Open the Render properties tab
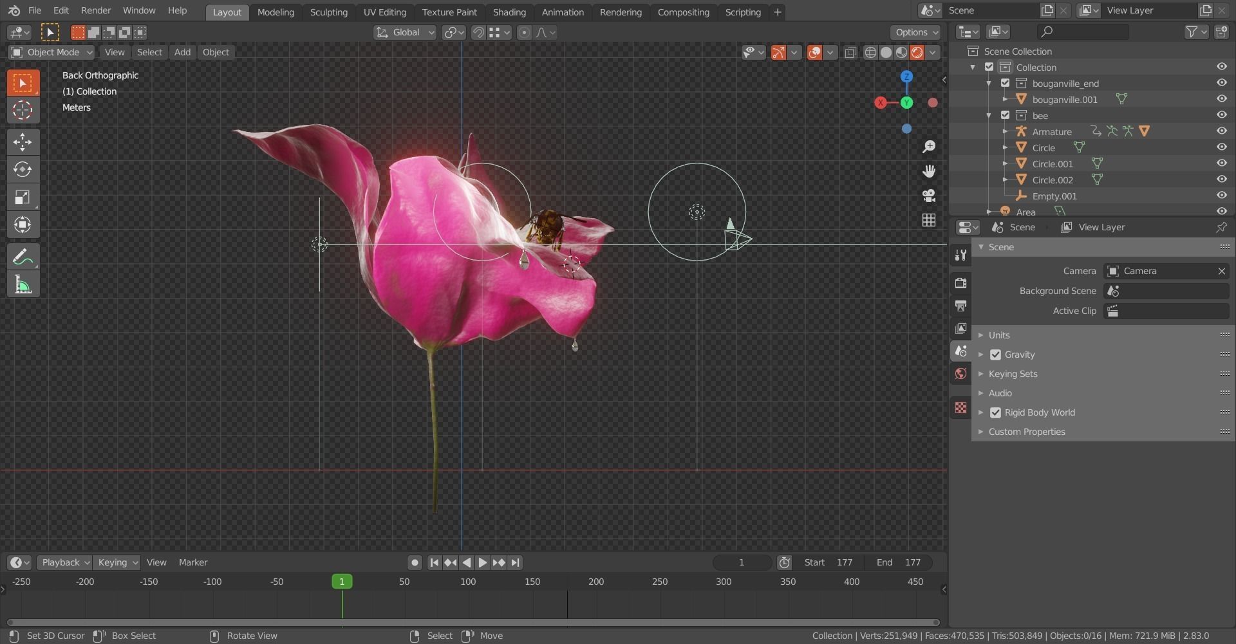 960,283
